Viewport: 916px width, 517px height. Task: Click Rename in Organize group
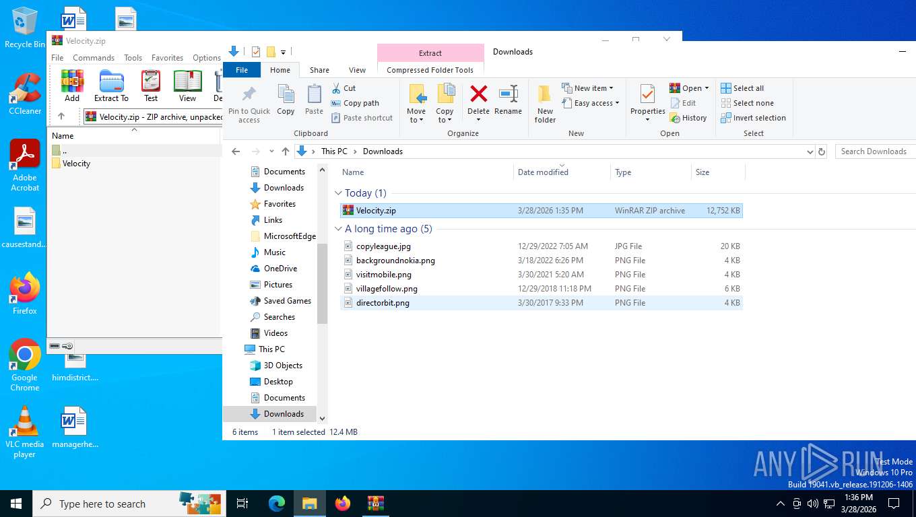pyautogui.click(x=508, y=100)
